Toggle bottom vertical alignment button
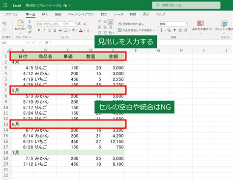Viewport: 233px width, 180px height. [111, 22]
